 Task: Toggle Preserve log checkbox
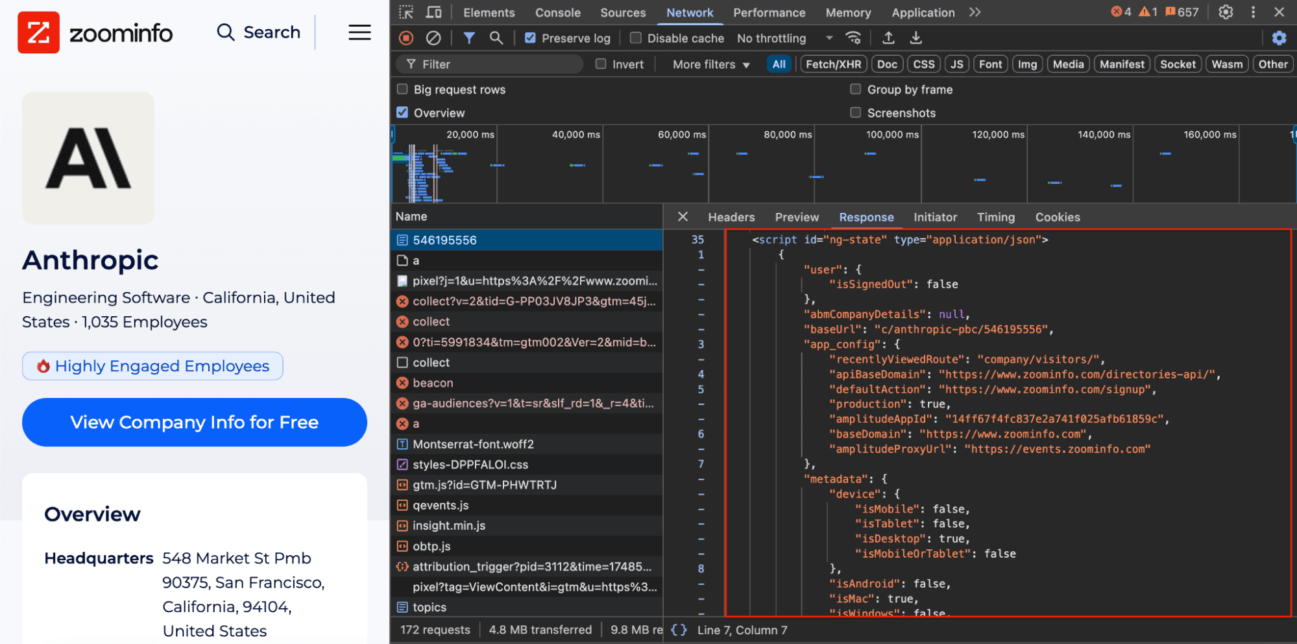click(530, 38)
